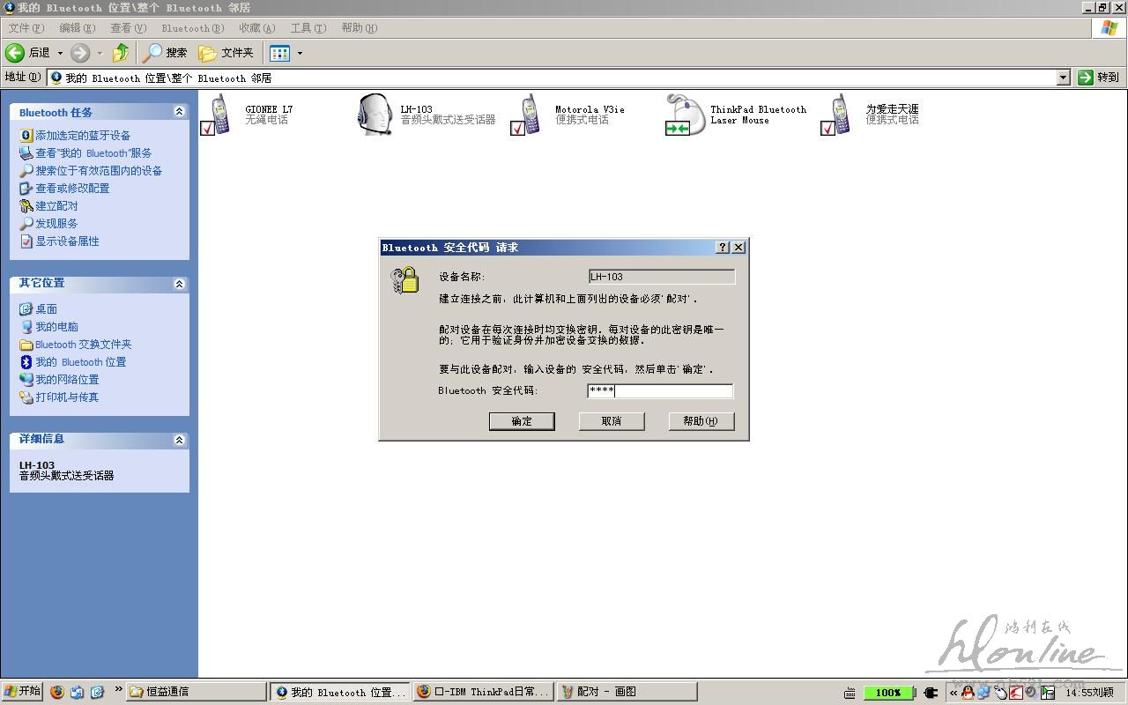Open the 编辑(E) menu
The width and height of the screenshot is (1128, 705).
pos(78,28)
